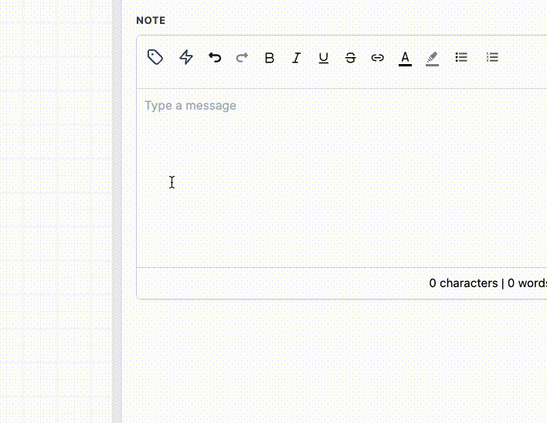Apply strikethrough formatting
This screenshot has width=547, height=423.
[351, 58]
